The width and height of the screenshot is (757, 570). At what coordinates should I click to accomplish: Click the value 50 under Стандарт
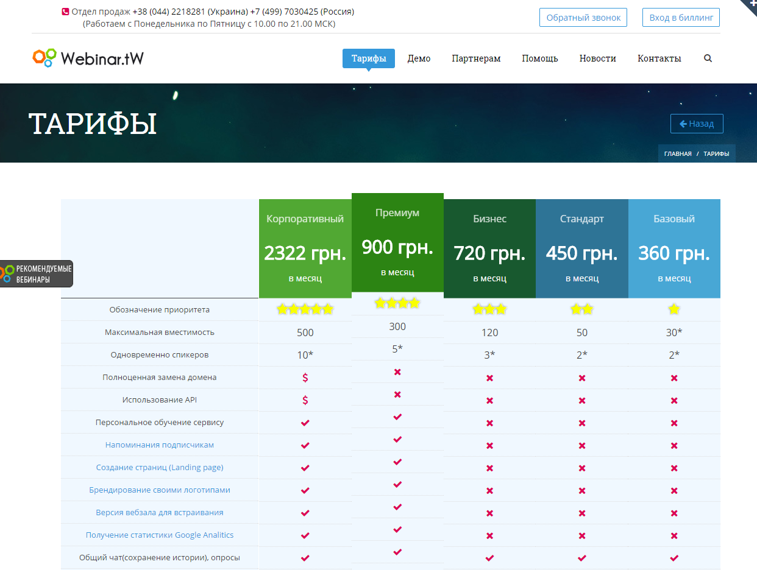click(582, 332)
